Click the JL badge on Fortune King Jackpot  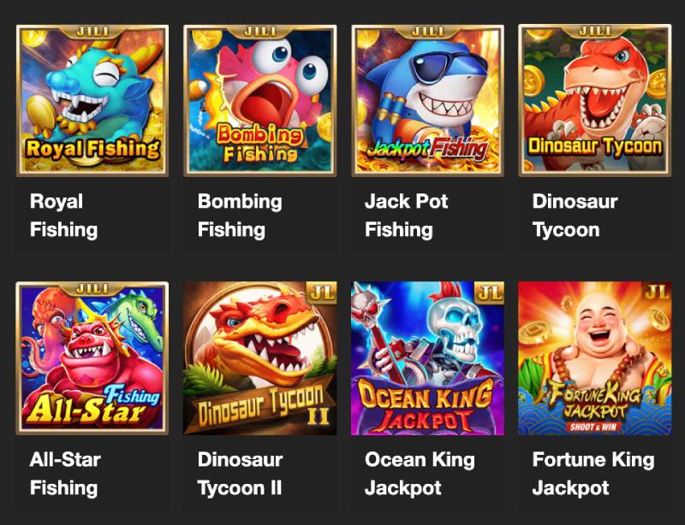(x=657, y=292)
